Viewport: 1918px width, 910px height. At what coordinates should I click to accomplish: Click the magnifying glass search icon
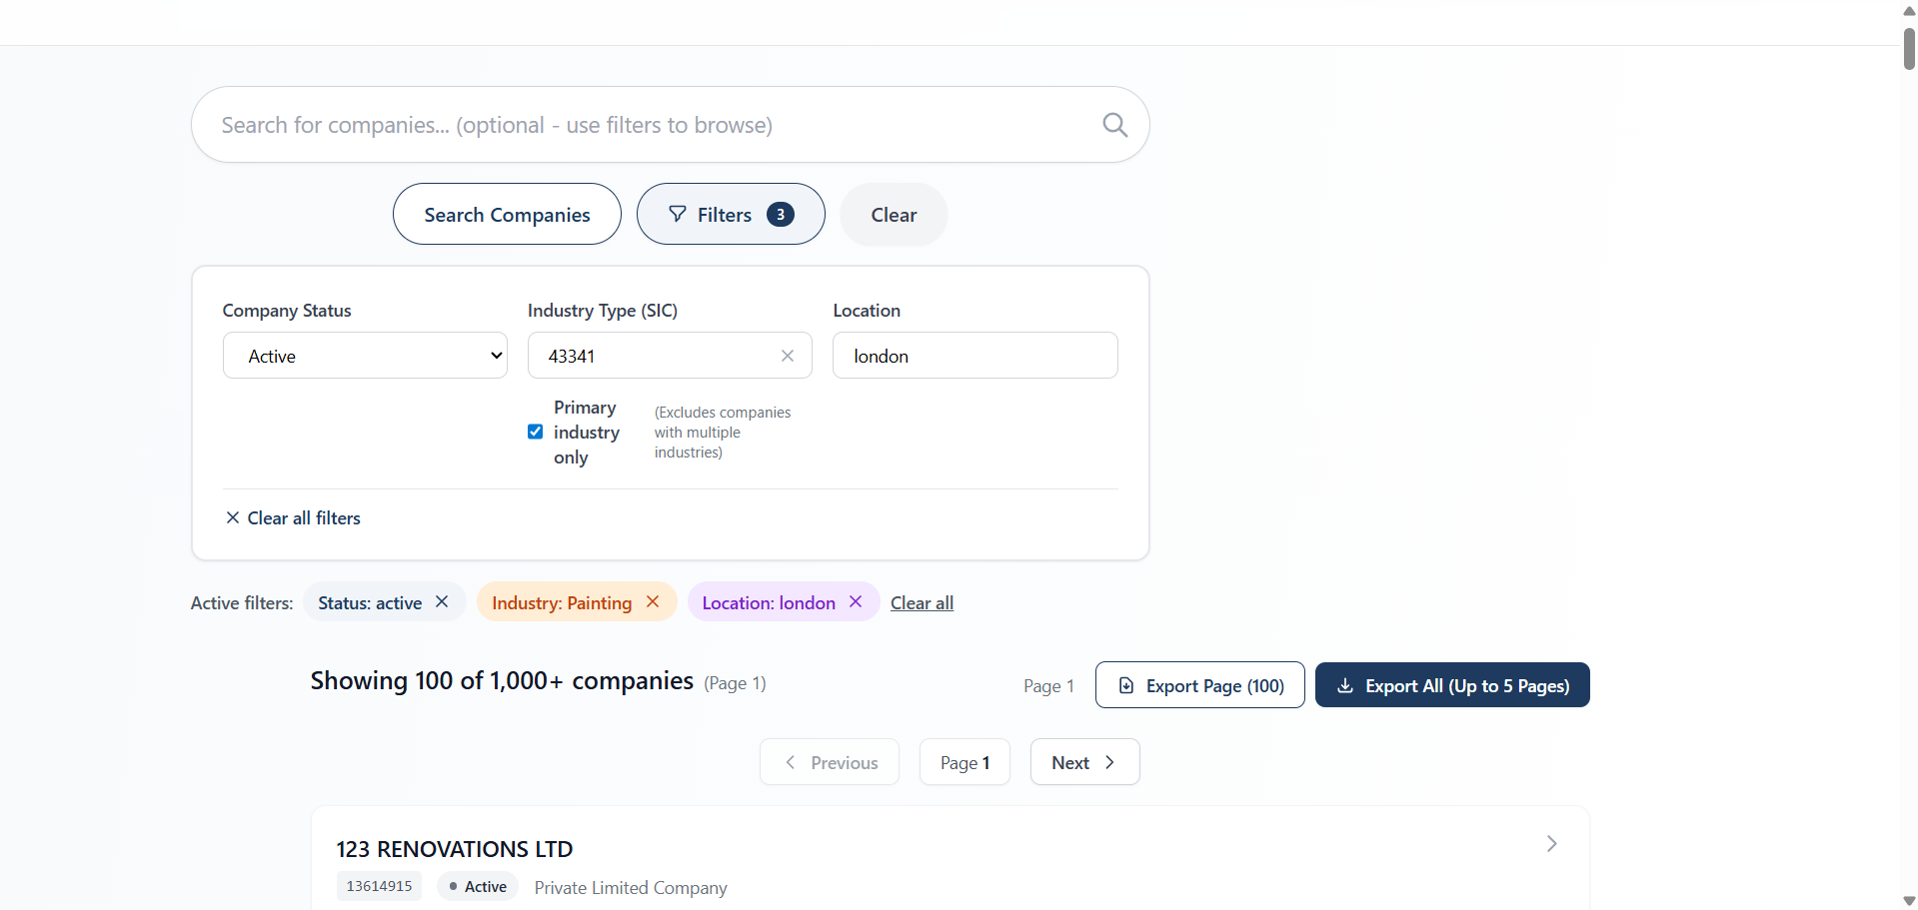click(1115, 124)
